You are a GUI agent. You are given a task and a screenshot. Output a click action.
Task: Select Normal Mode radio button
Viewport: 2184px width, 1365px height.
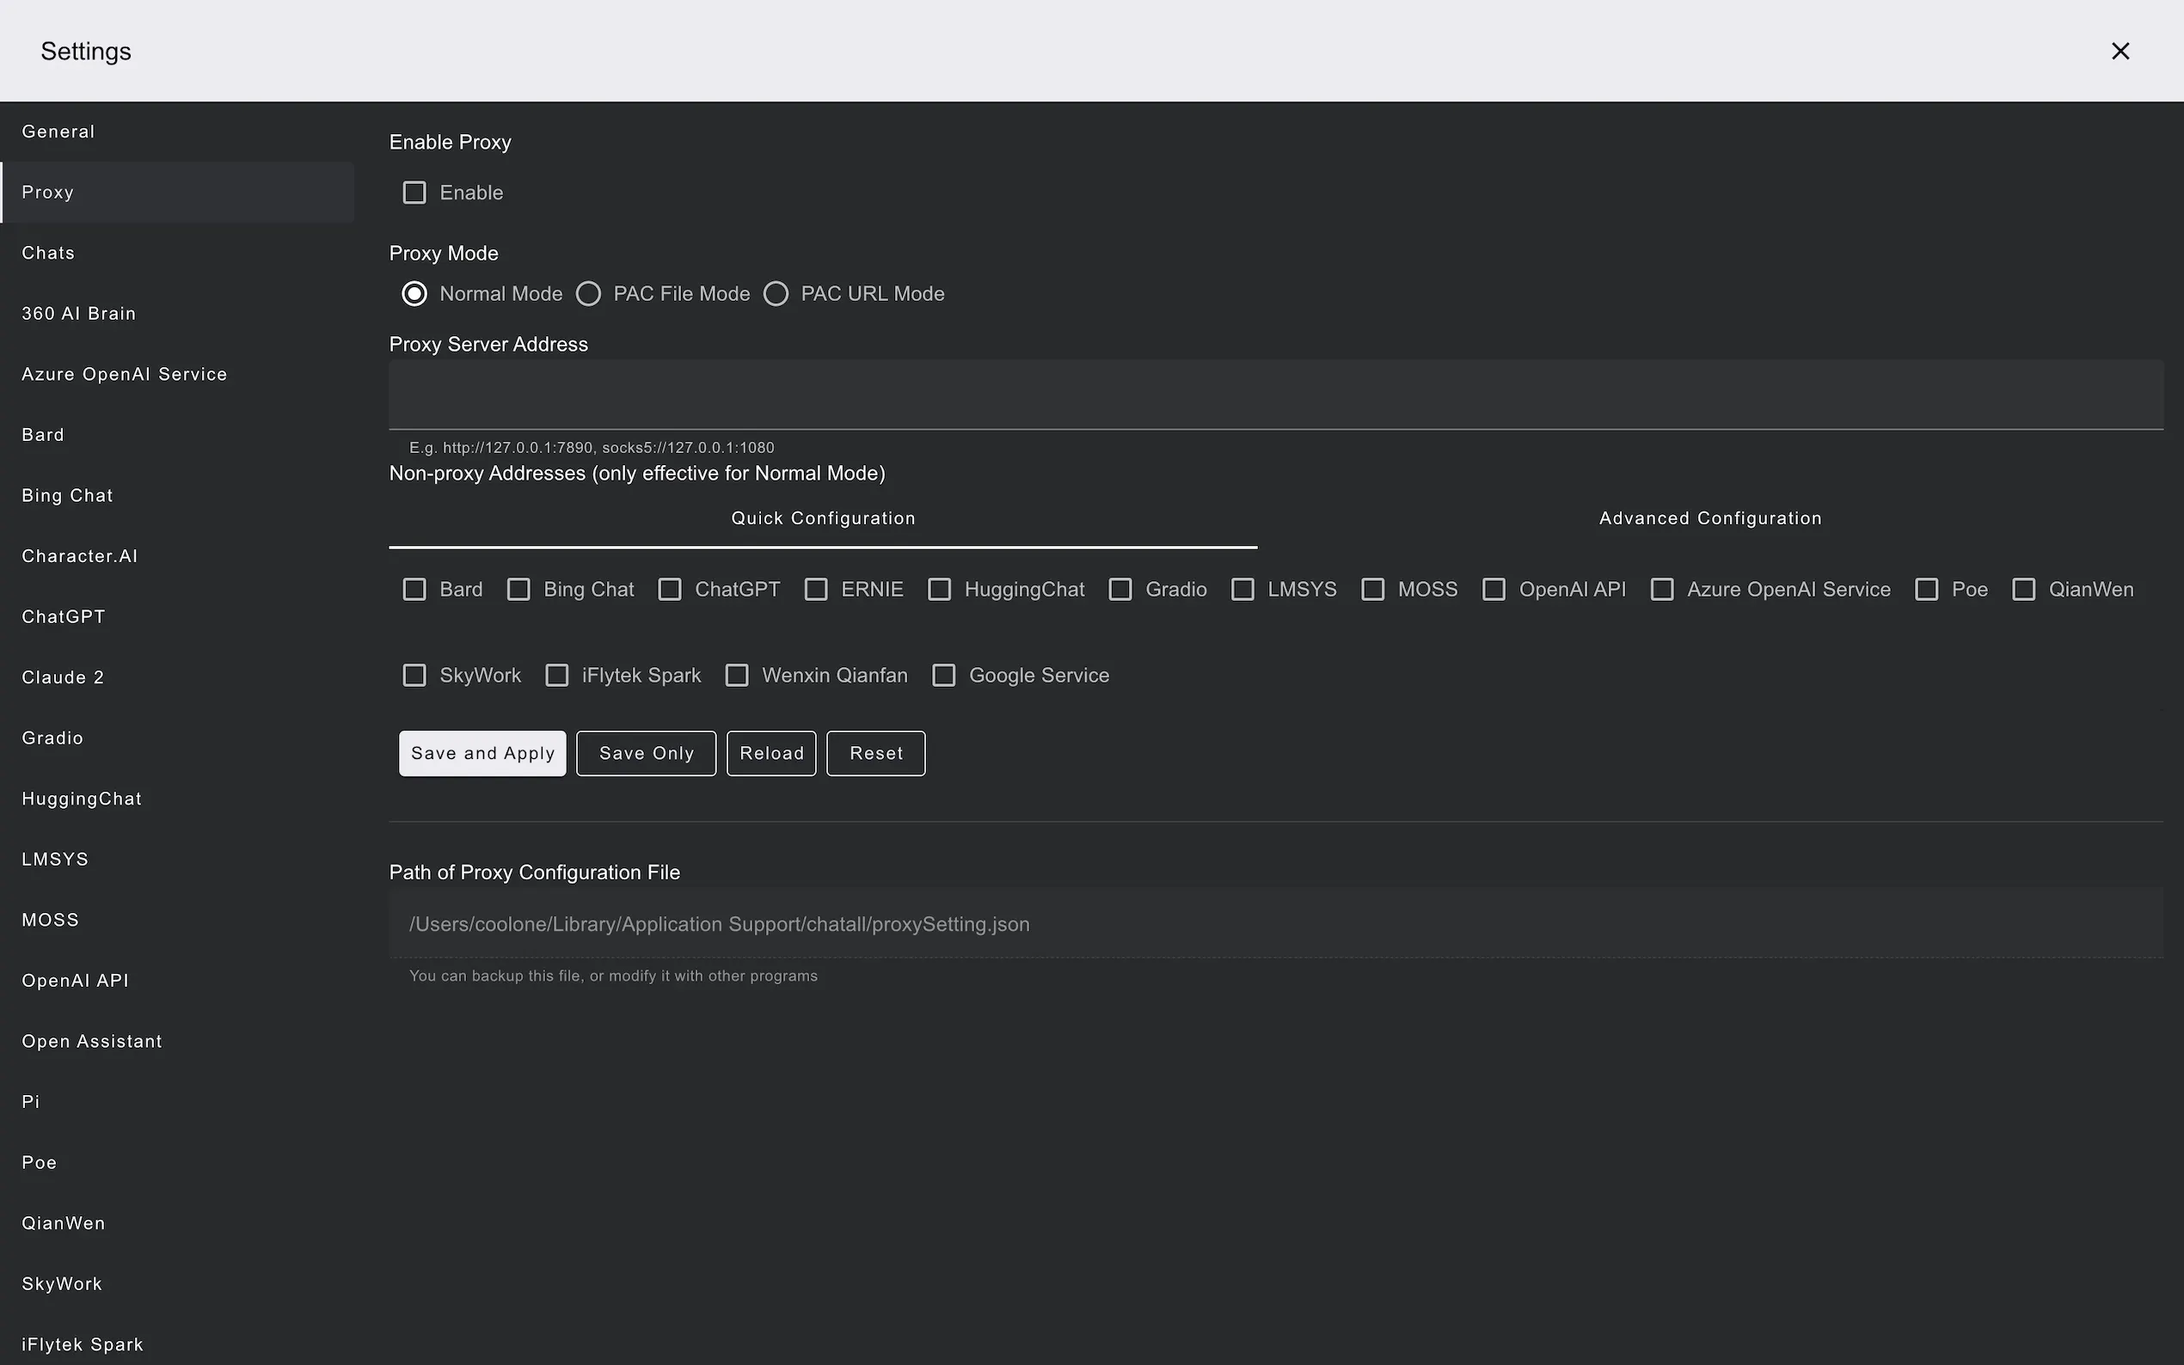[414, 294]
